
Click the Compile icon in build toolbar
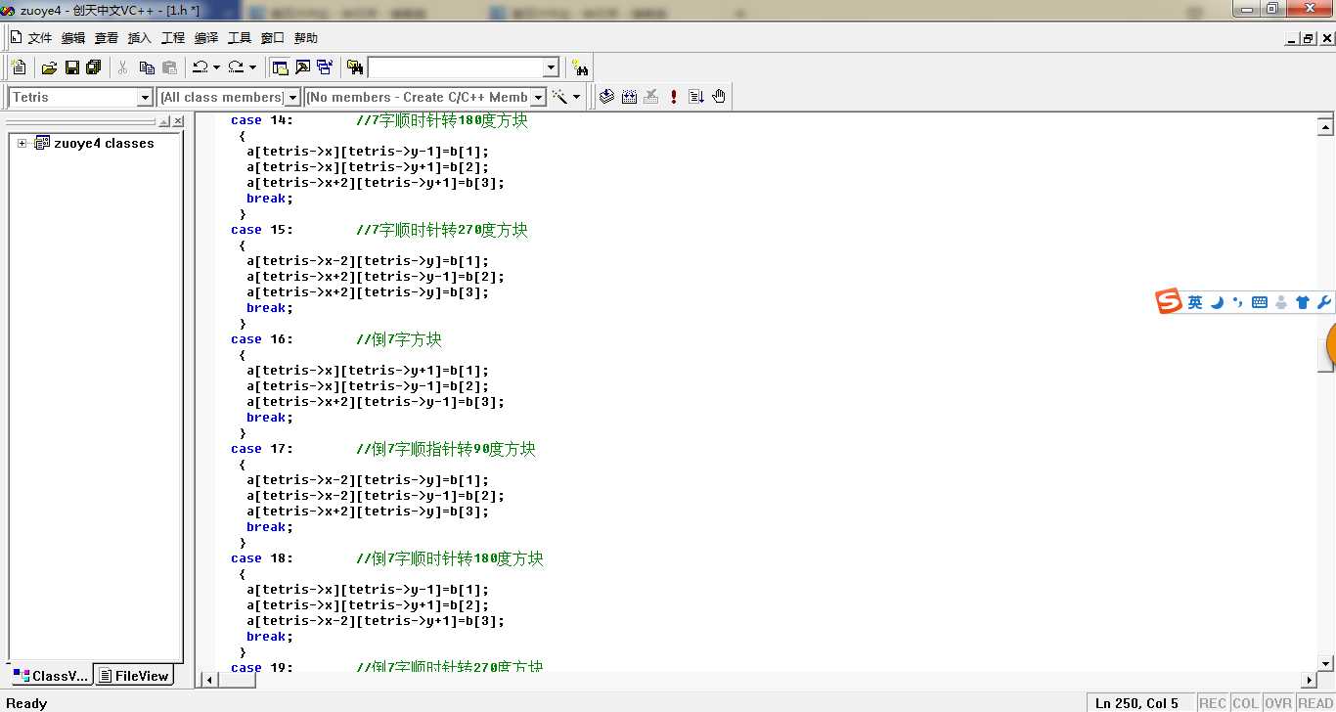point(606,97)
